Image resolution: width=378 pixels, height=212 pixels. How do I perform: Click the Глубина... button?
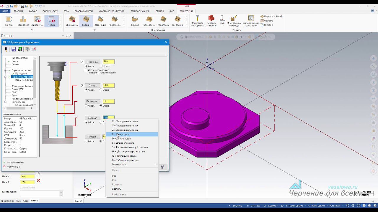click(93, 137)
